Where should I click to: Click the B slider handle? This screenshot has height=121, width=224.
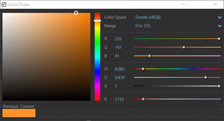[149, 56]
